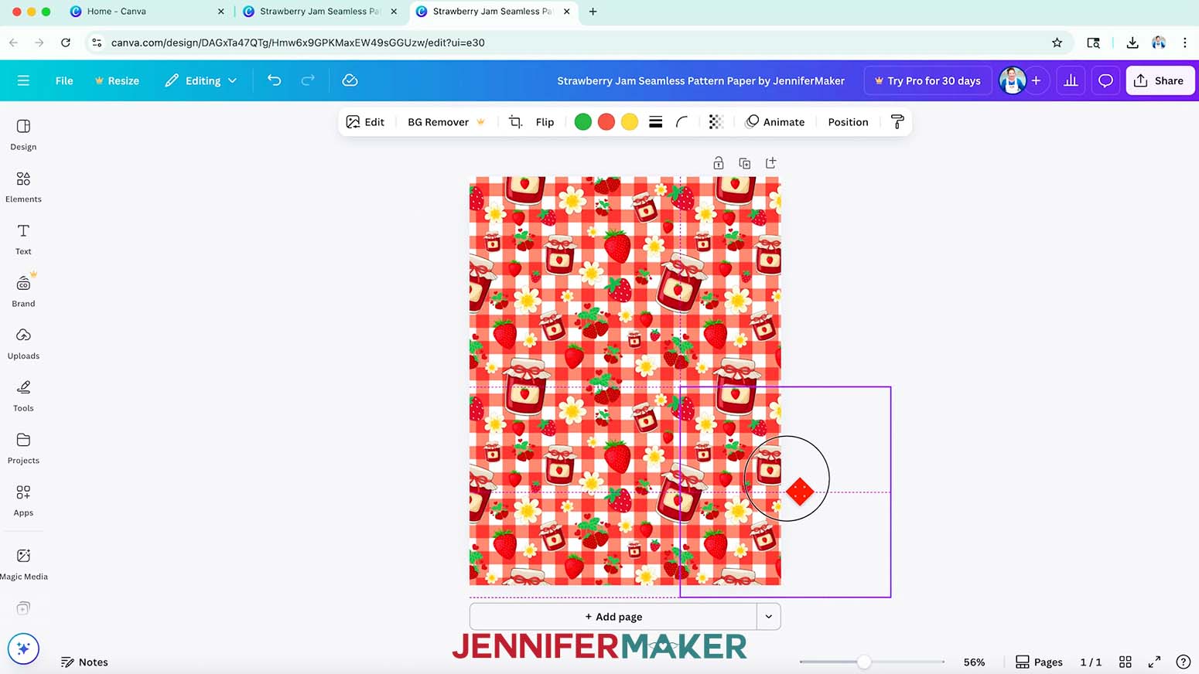Screen dimensions: 1199x674
Task: Expand the Add page dropdown arrow
Action: tap(769, 617)
